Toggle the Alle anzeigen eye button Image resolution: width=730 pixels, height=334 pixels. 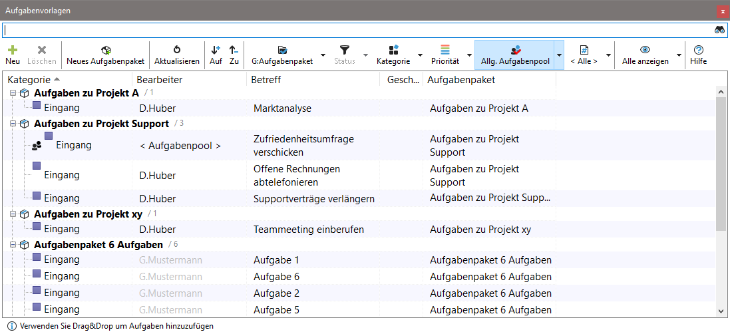coord(644,55)
